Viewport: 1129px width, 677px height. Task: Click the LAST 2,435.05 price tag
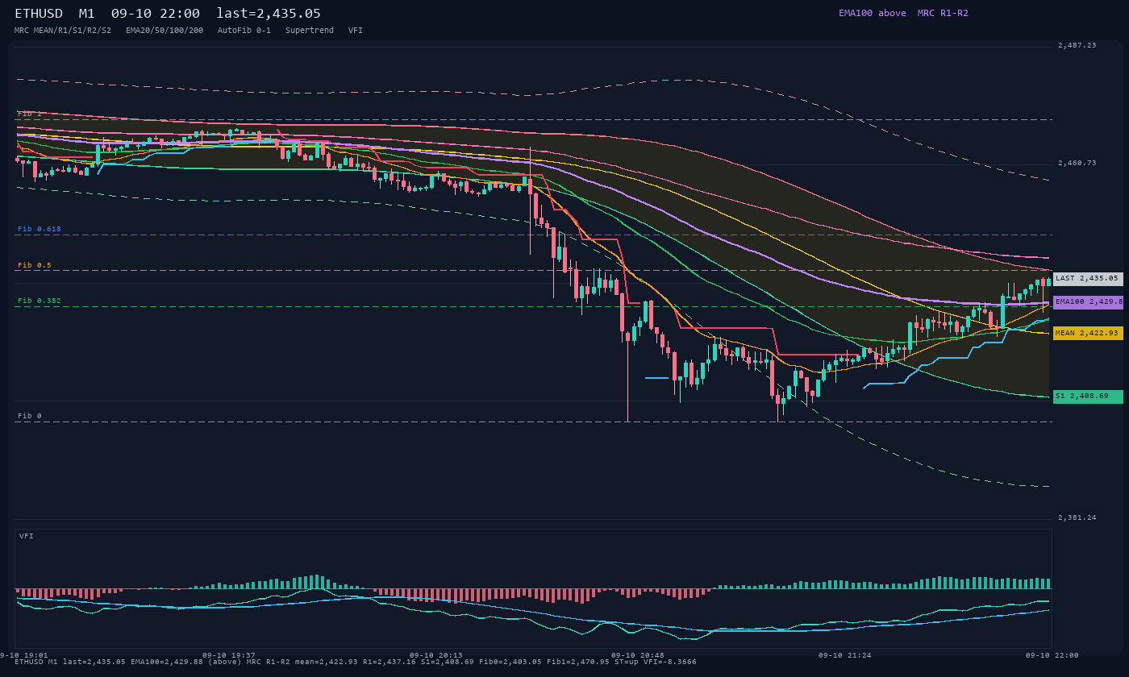(1088, 279)
